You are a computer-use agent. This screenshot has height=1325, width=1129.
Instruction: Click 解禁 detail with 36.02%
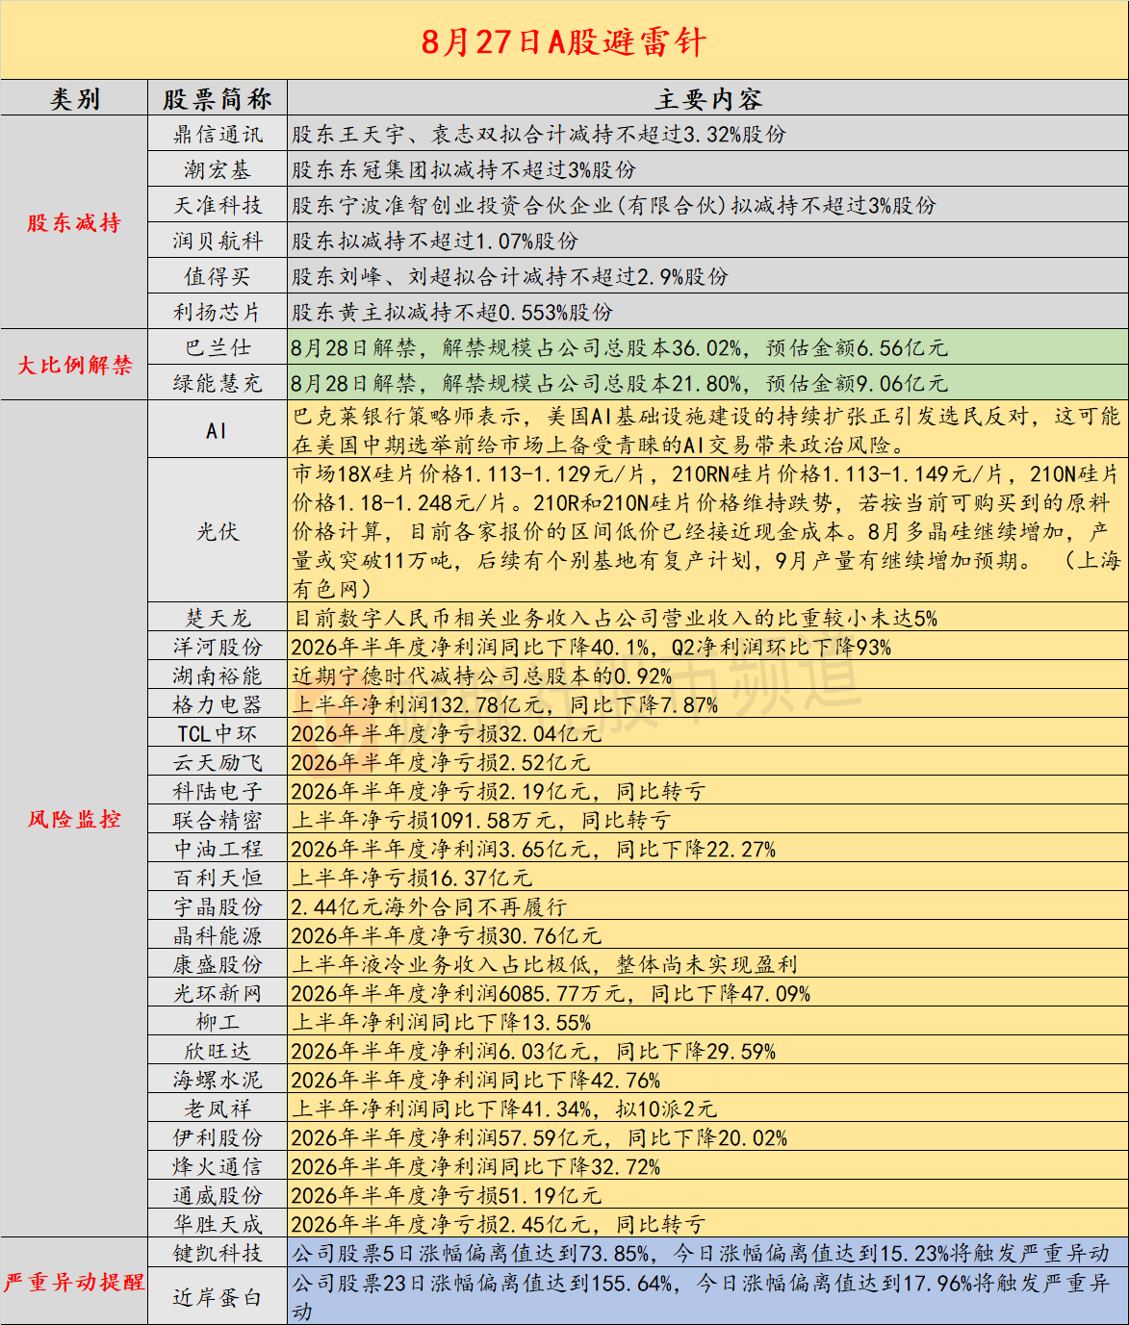(x=619, y=347)
